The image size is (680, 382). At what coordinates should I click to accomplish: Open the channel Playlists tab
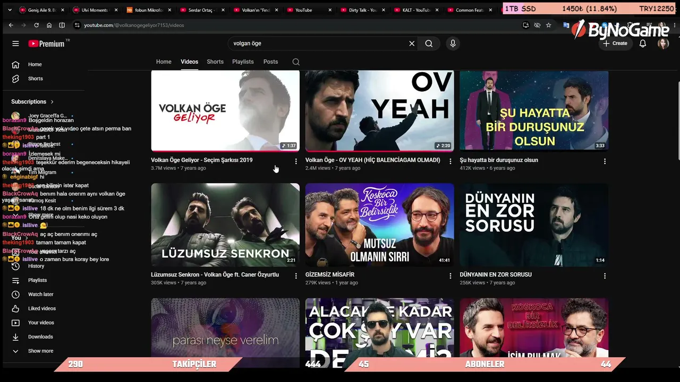(x=243, y=62)
